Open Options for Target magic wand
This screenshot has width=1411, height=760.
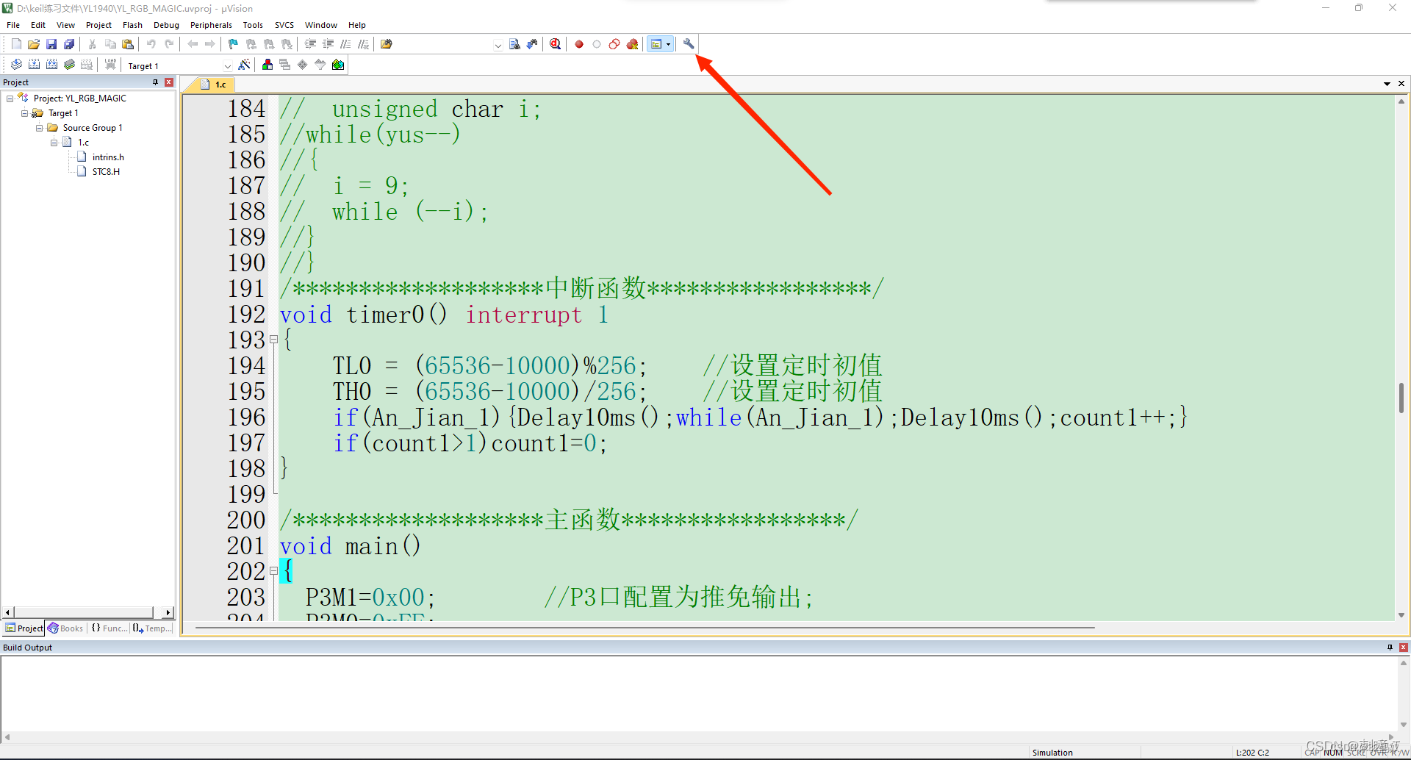(x=245, y=65)
